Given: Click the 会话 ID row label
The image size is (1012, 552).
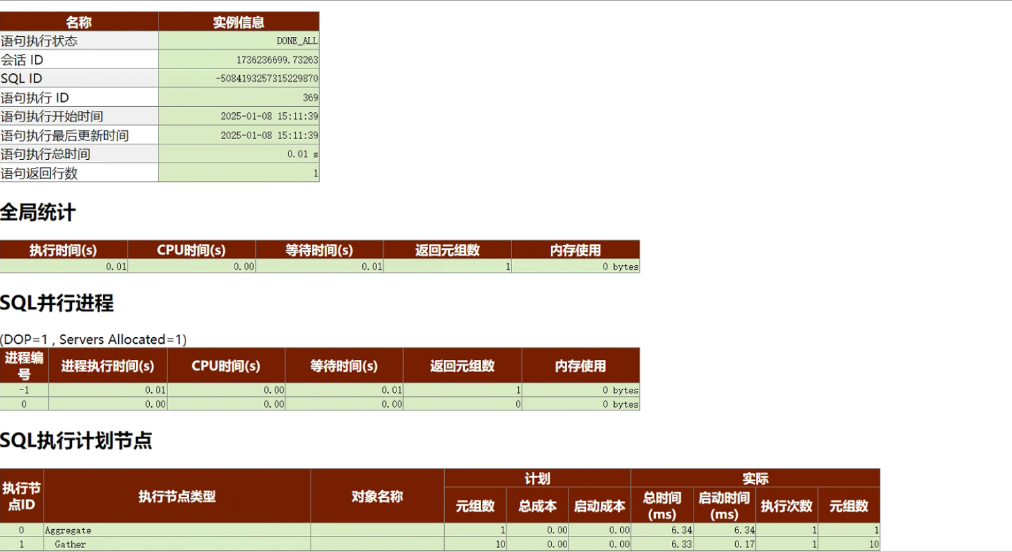Looking at the screenshot, I should point(22,60).
